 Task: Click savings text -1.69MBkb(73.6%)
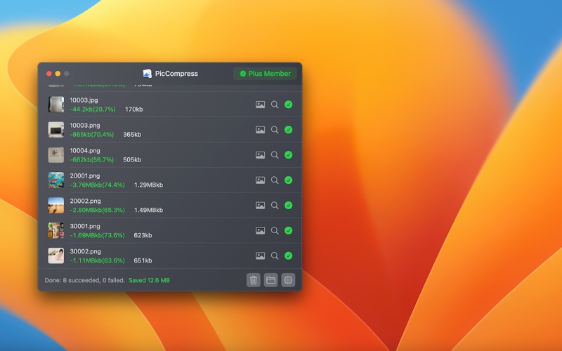98,235
